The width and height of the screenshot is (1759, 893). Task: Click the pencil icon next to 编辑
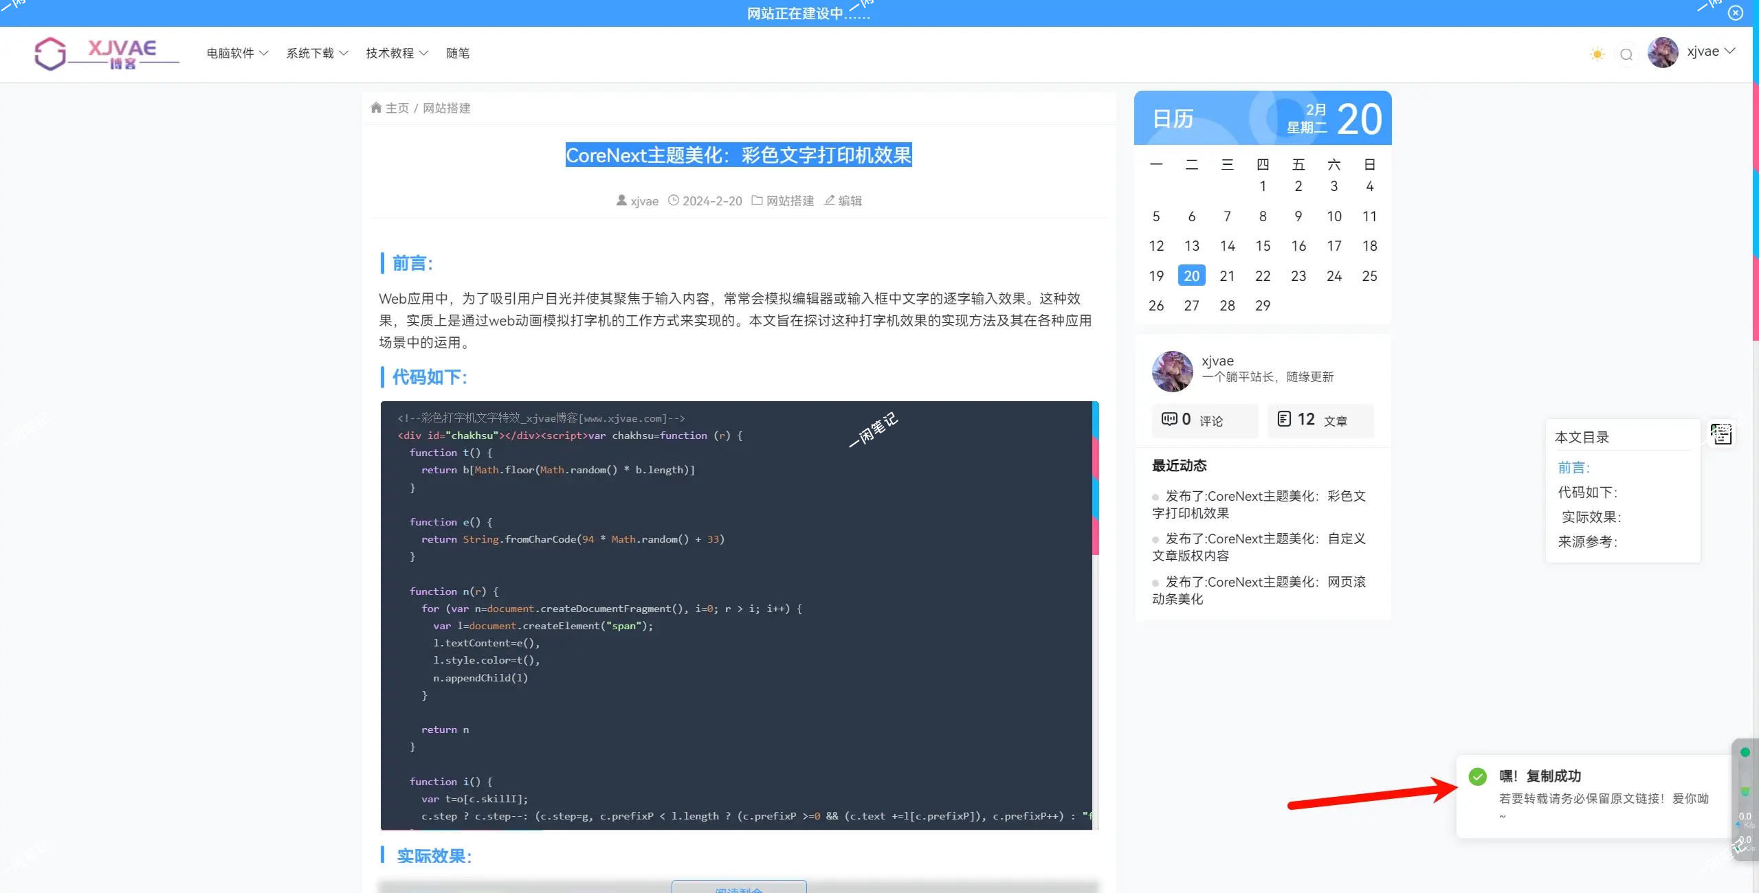[829, 200]
